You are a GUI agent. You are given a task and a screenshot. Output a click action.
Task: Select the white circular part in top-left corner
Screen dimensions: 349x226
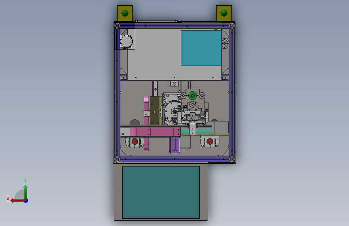[127, 41]
